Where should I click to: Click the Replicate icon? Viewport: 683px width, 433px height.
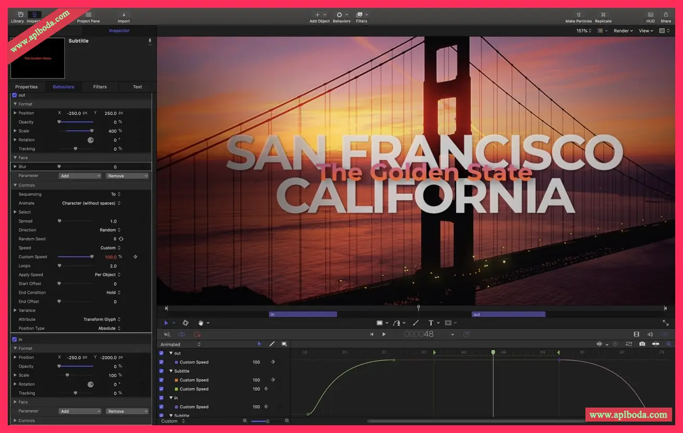pyautogui.click(x=603, y=15)
